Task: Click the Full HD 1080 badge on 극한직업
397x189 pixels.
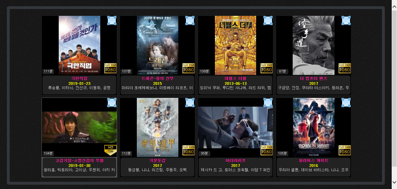Action: pos(110,68)
